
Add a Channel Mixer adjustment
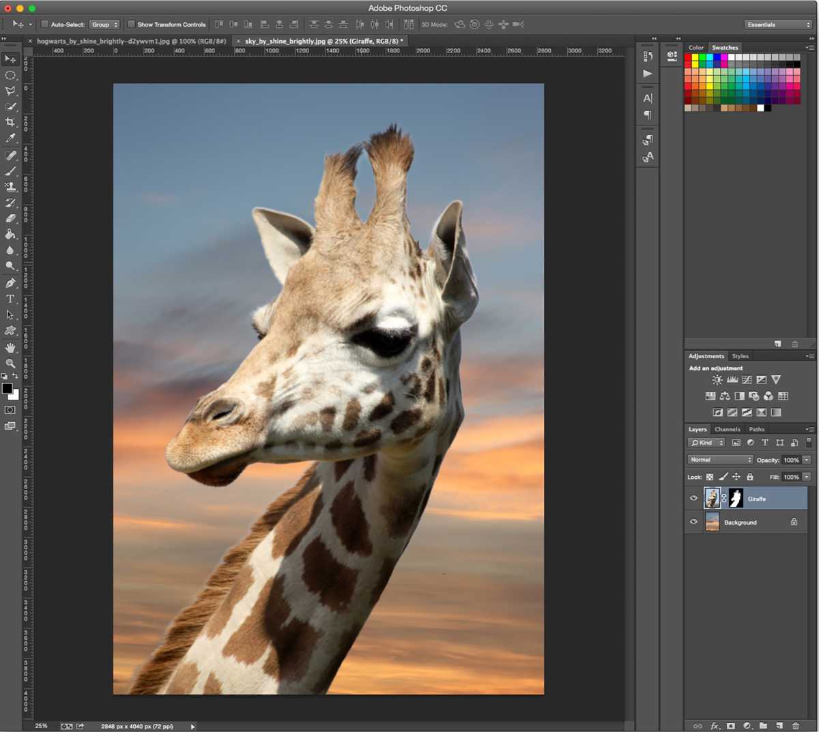[768, 396]
